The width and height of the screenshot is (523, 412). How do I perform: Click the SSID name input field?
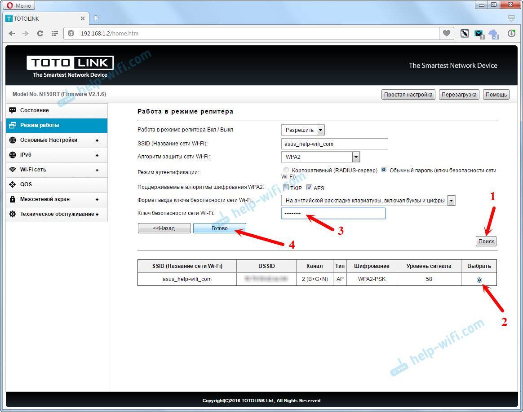(x=335, y=144)
